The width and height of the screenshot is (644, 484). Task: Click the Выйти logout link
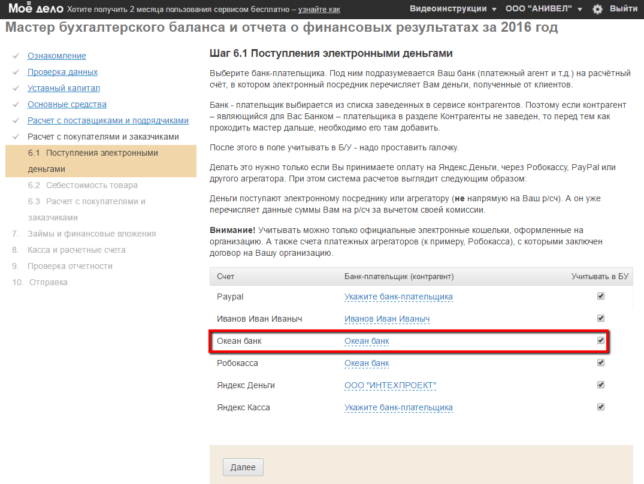pos(623,9)
